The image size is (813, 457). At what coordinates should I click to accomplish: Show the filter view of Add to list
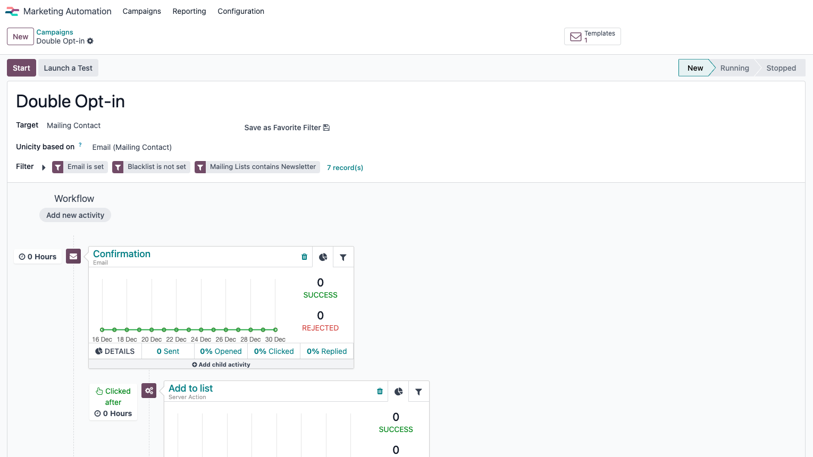point(418,392)
